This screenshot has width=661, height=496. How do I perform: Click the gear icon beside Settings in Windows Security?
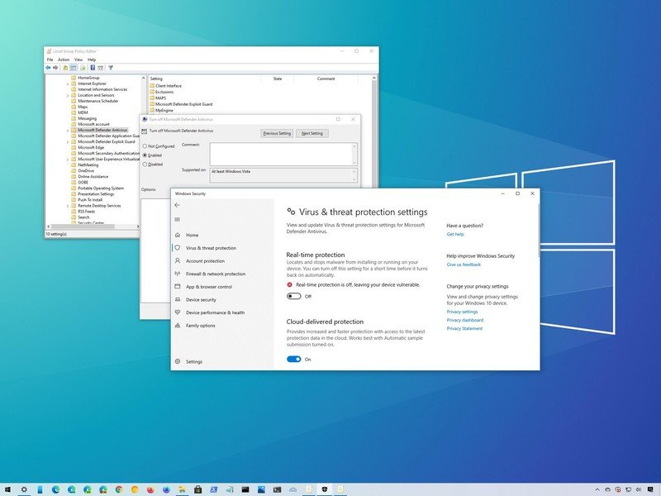[x=178, y=361]
